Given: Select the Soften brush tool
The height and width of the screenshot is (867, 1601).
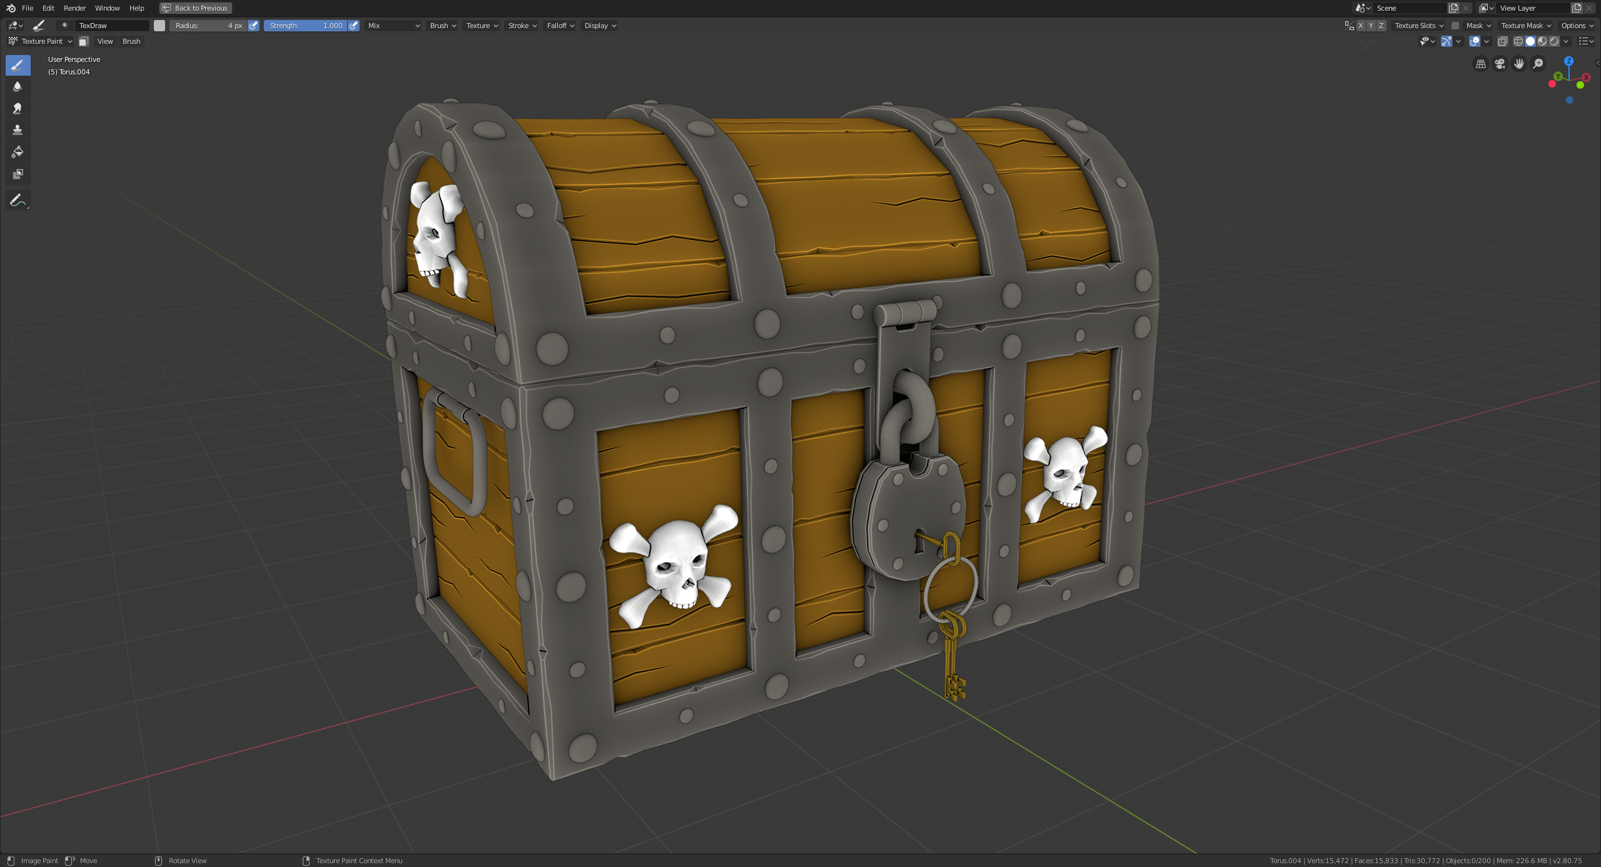Looking at the screenshot, I should 18,86.
